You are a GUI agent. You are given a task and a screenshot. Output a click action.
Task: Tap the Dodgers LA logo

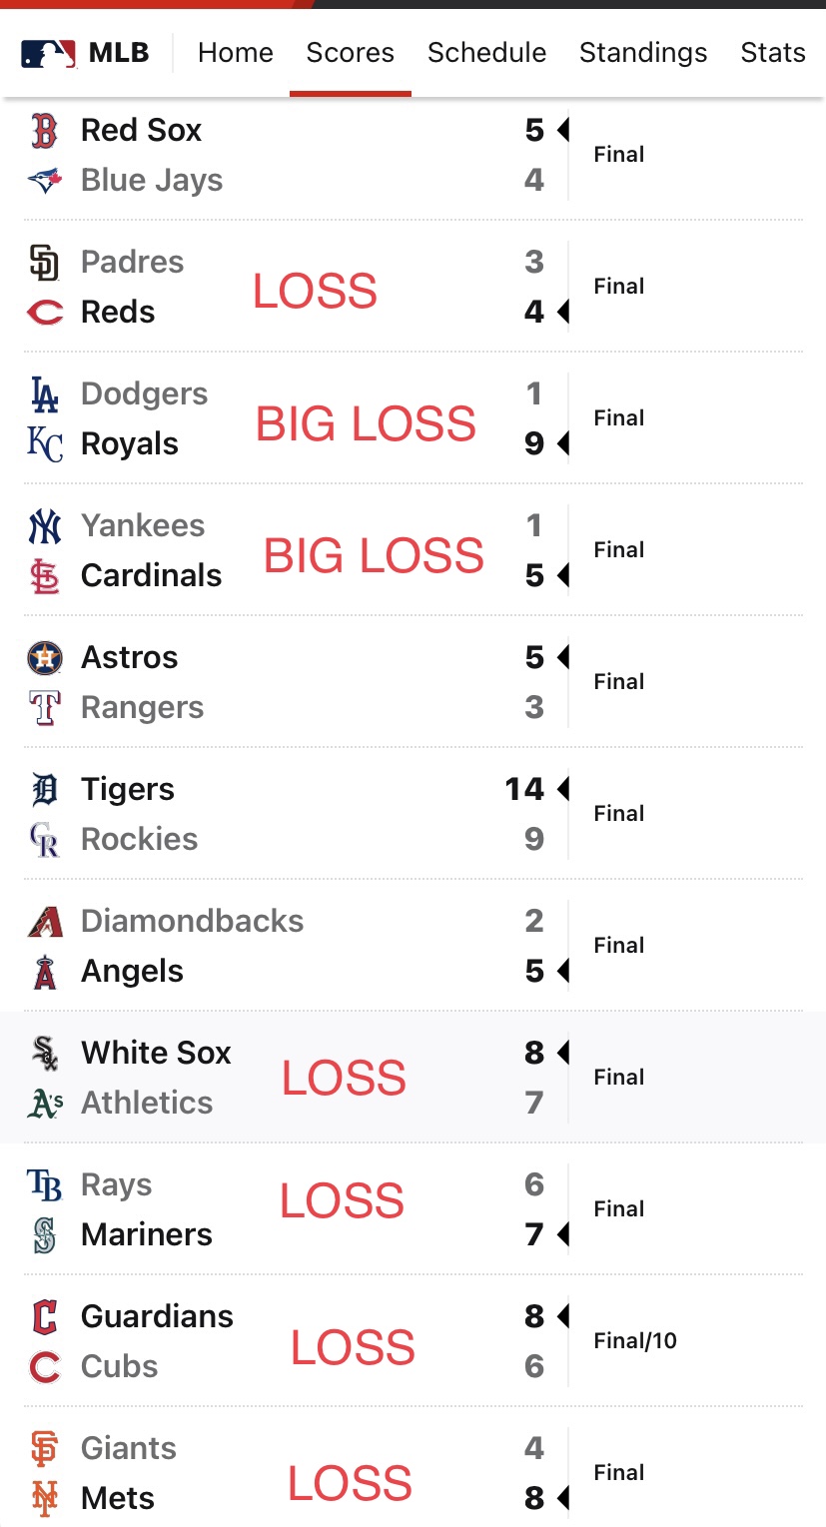[x=45, y=394]
